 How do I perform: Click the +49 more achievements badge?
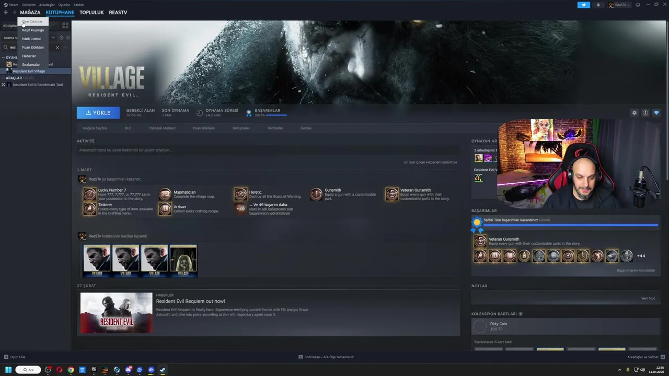click(x=240, y=209)
